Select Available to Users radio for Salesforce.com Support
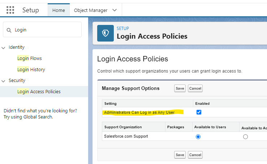The width and height of the screenshot is (267, 164). [198, 137]
